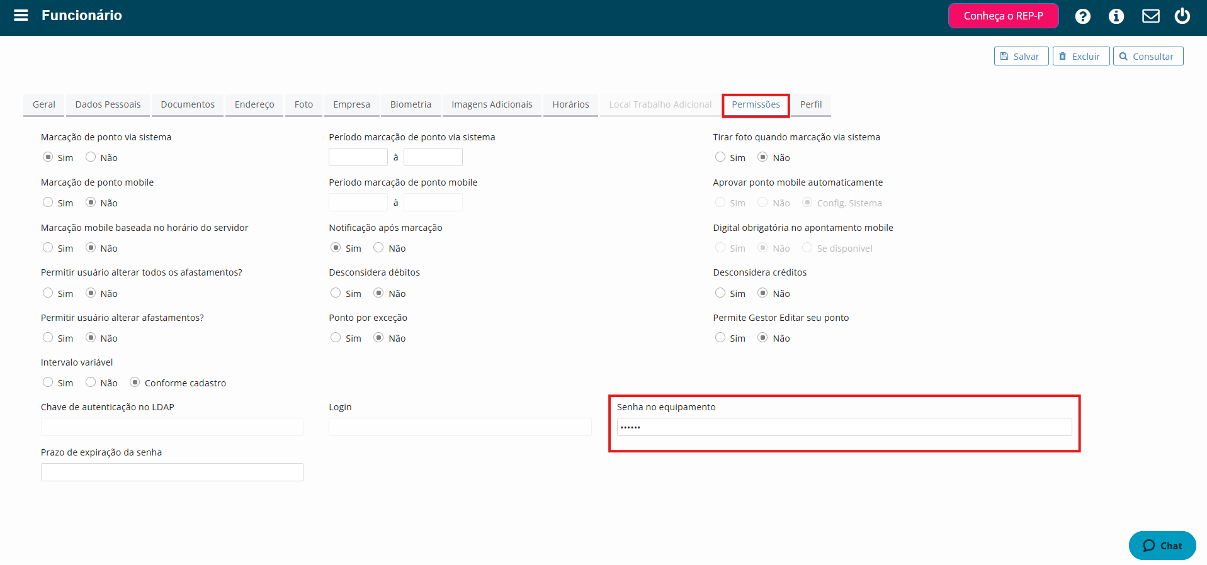Open the Chat widget
Viewport: 1207px width, 565px height.
click(x=1162, y=545)
